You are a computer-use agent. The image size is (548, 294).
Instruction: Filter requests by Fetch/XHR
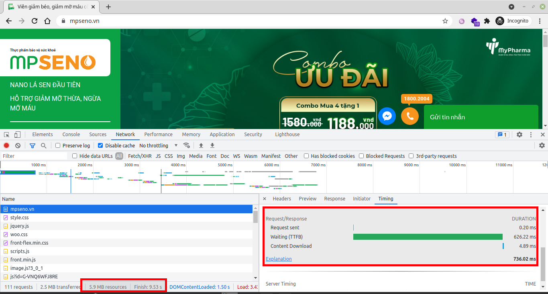click(x=140, y=156)
